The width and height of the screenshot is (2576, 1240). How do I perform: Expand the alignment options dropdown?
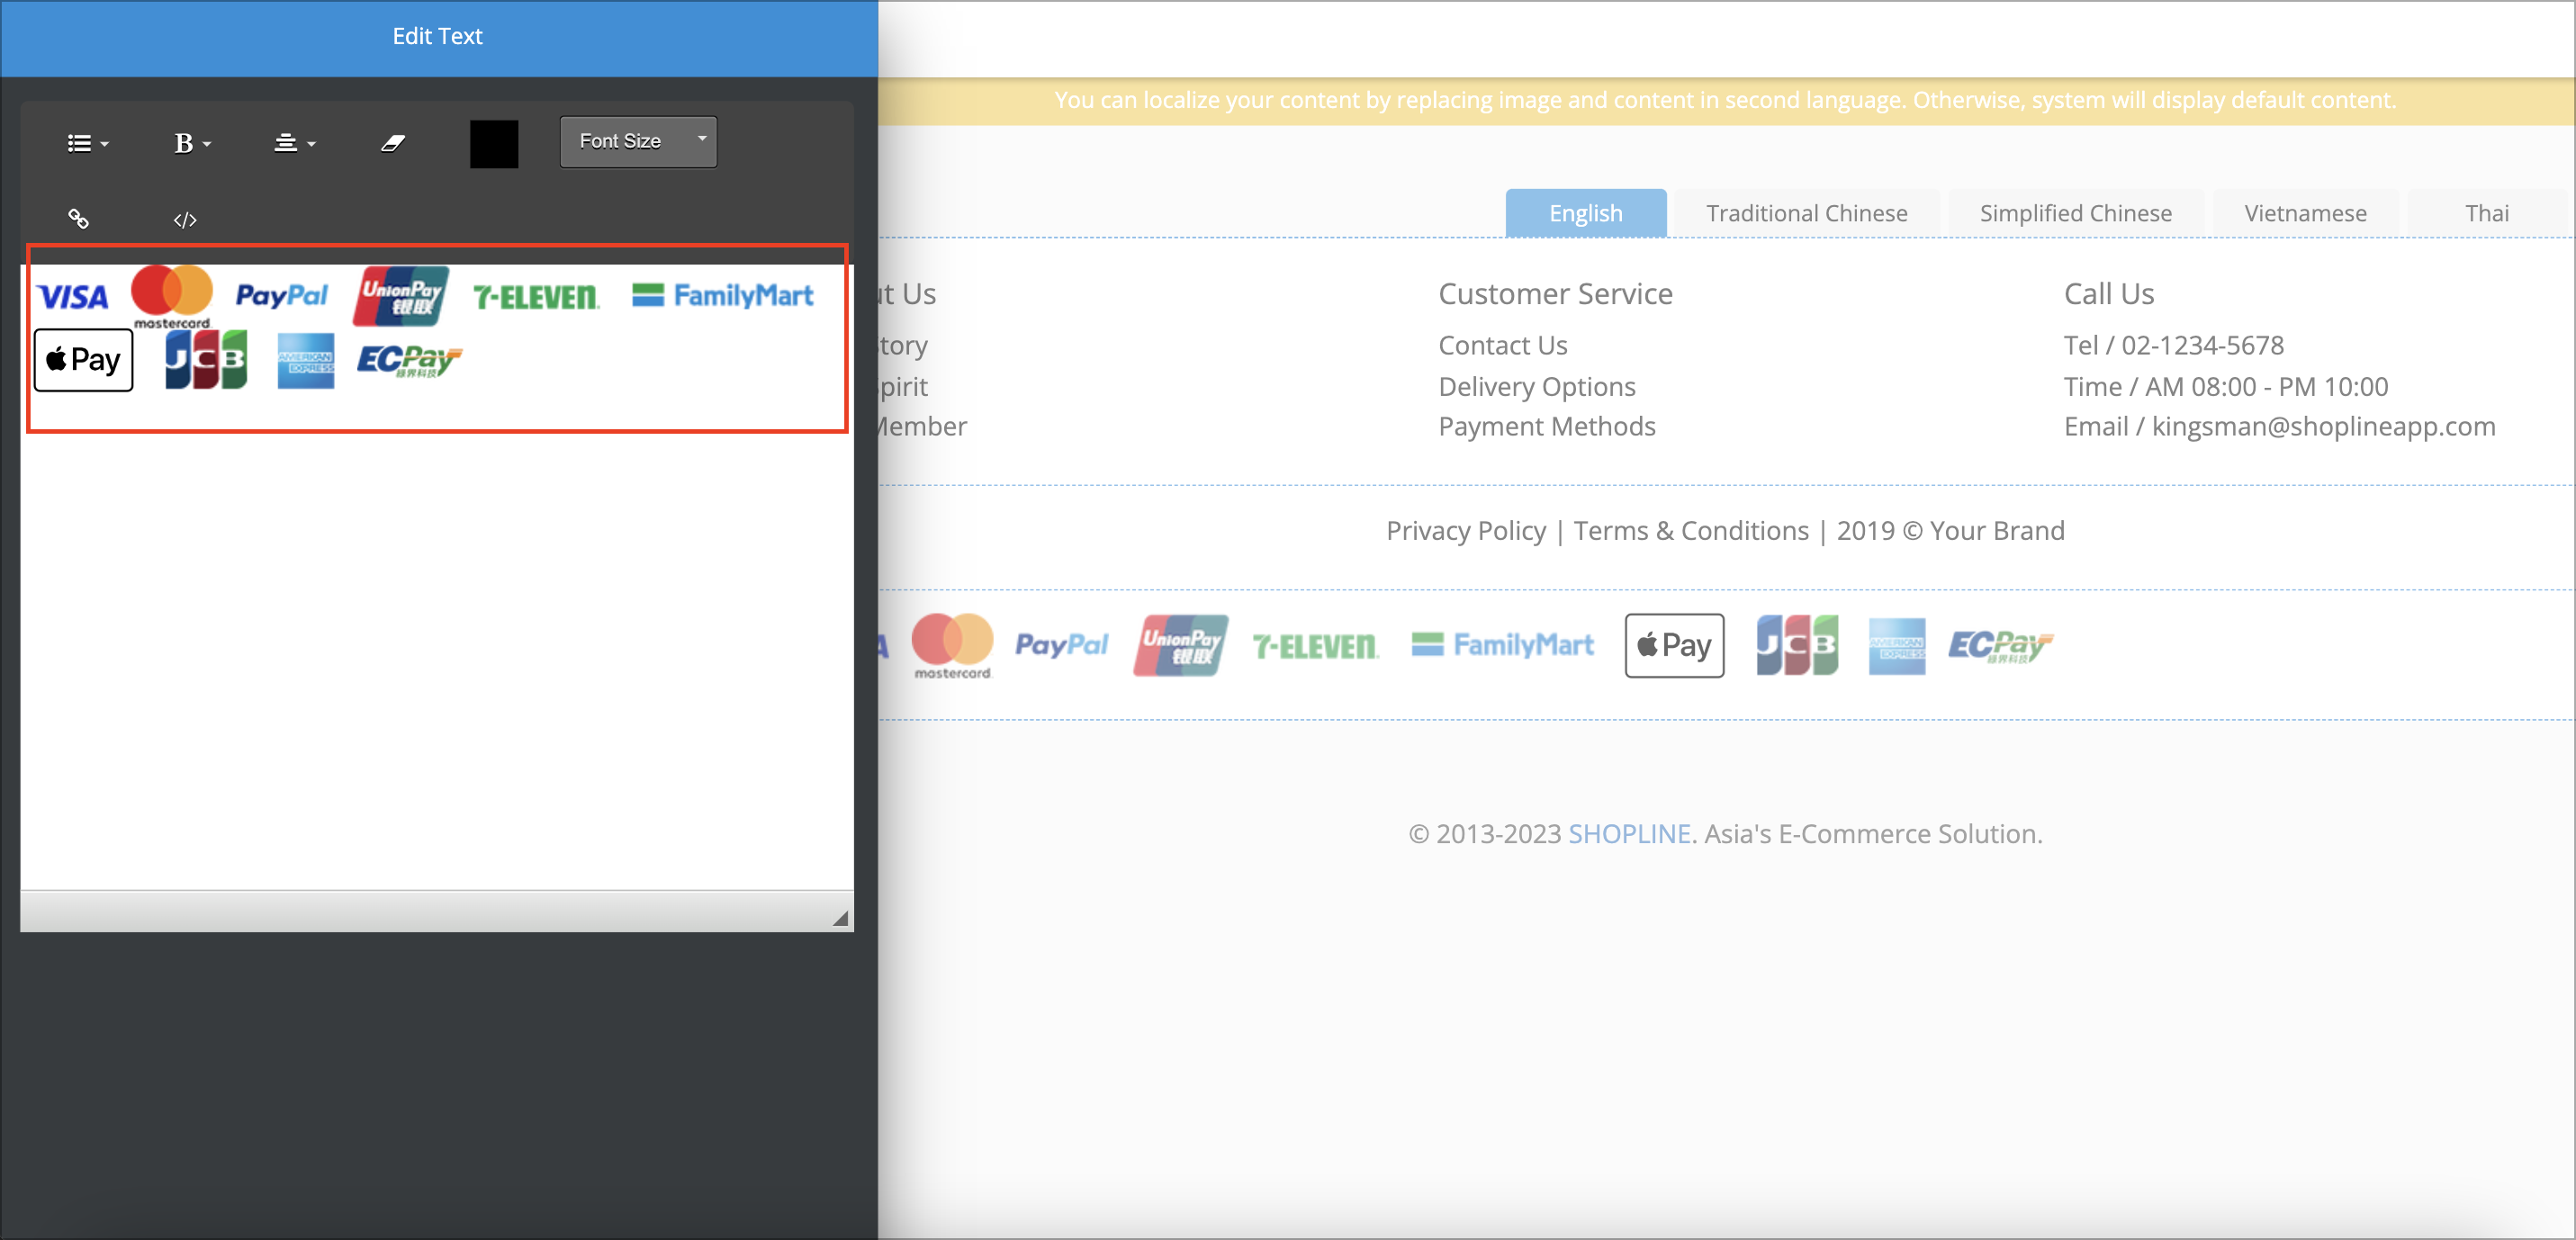point(296,141)
